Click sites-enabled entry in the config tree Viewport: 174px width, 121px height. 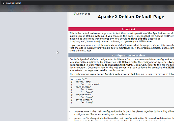(x=84, y=100)
